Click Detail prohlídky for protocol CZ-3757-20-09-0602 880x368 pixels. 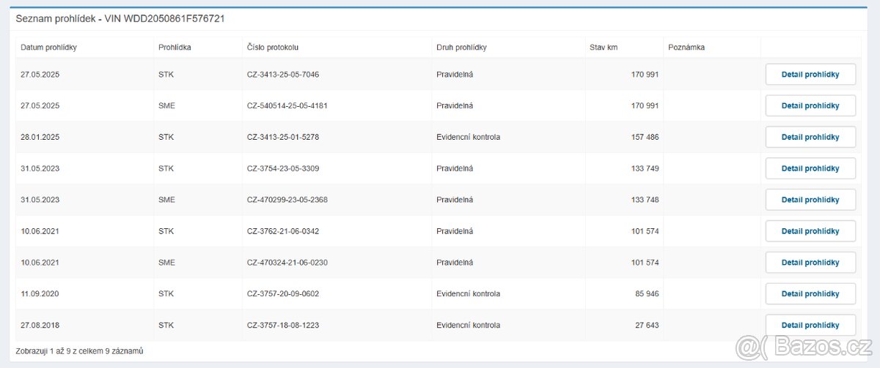(x=810, y=294)
